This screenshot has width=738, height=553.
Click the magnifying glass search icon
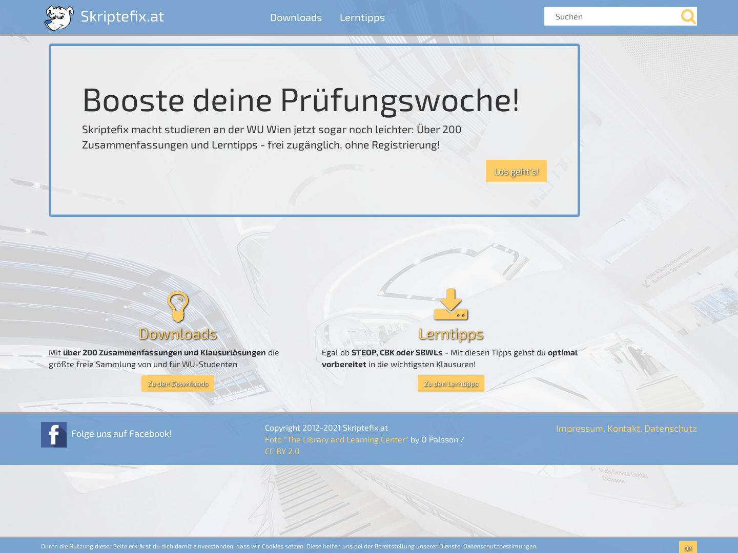688,16
